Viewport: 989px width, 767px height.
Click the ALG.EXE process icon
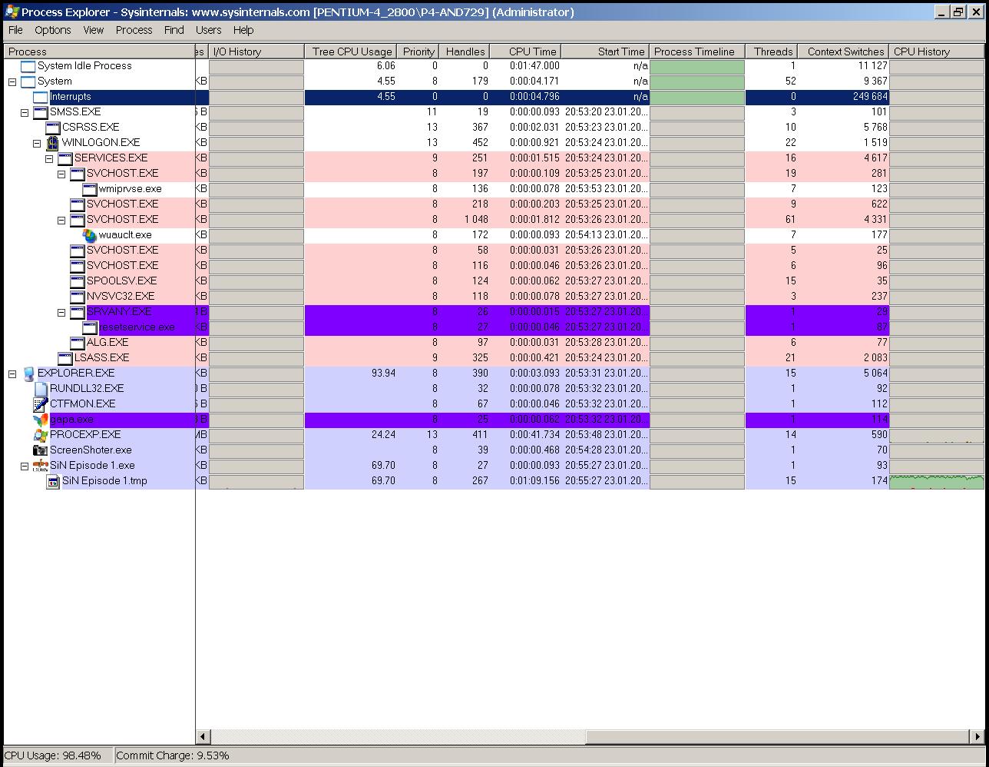[x=77, y=343]
